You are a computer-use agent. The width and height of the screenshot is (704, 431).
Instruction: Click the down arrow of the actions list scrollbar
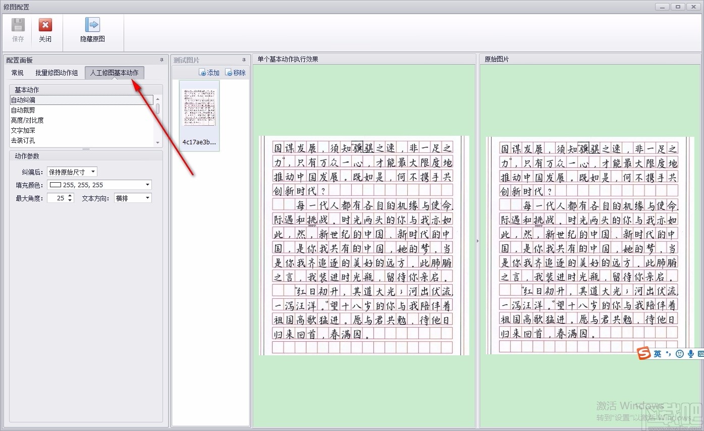pos(157,143)
